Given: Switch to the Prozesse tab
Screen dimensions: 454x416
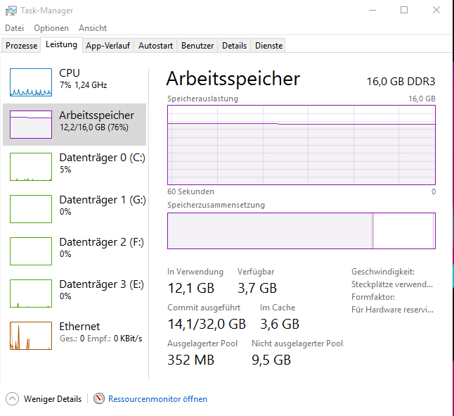Looking at the screenshot, I should point(21,46).
